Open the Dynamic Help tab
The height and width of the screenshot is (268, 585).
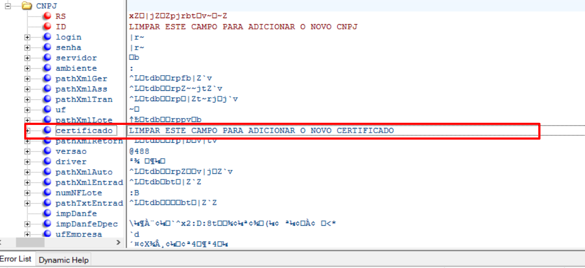click(64, 260)
